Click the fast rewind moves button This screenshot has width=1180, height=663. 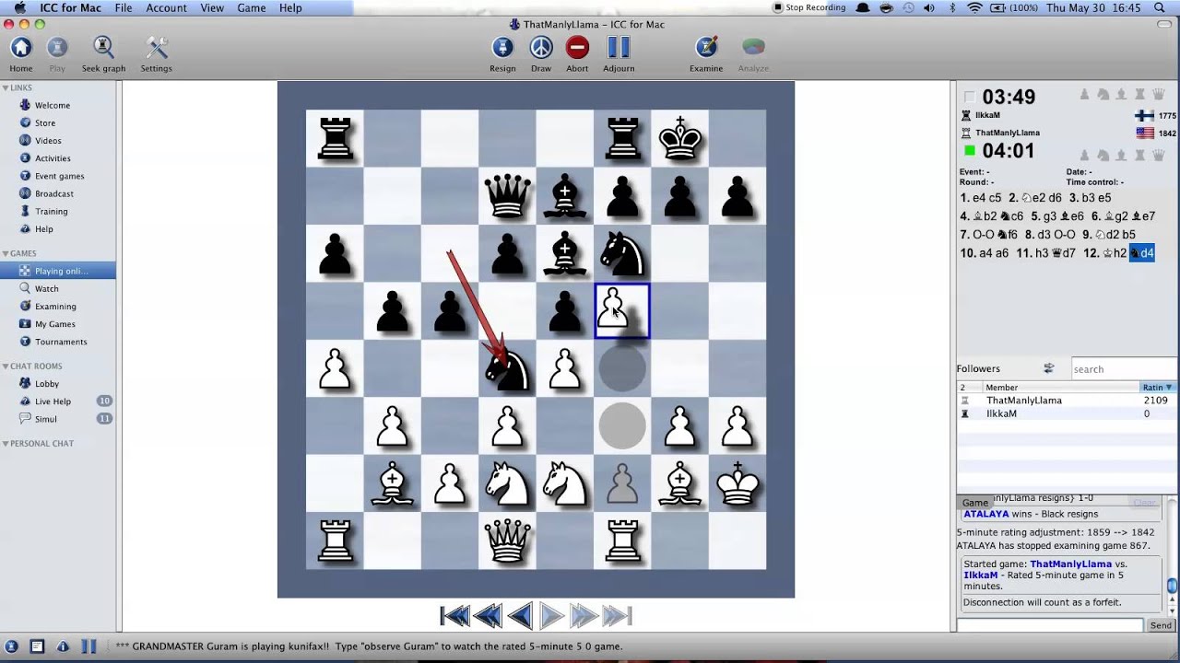point(488,615)
